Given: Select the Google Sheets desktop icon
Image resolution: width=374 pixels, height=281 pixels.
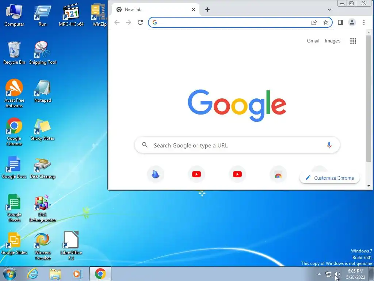Looking at the screenshot, I should tap(14, 208).
